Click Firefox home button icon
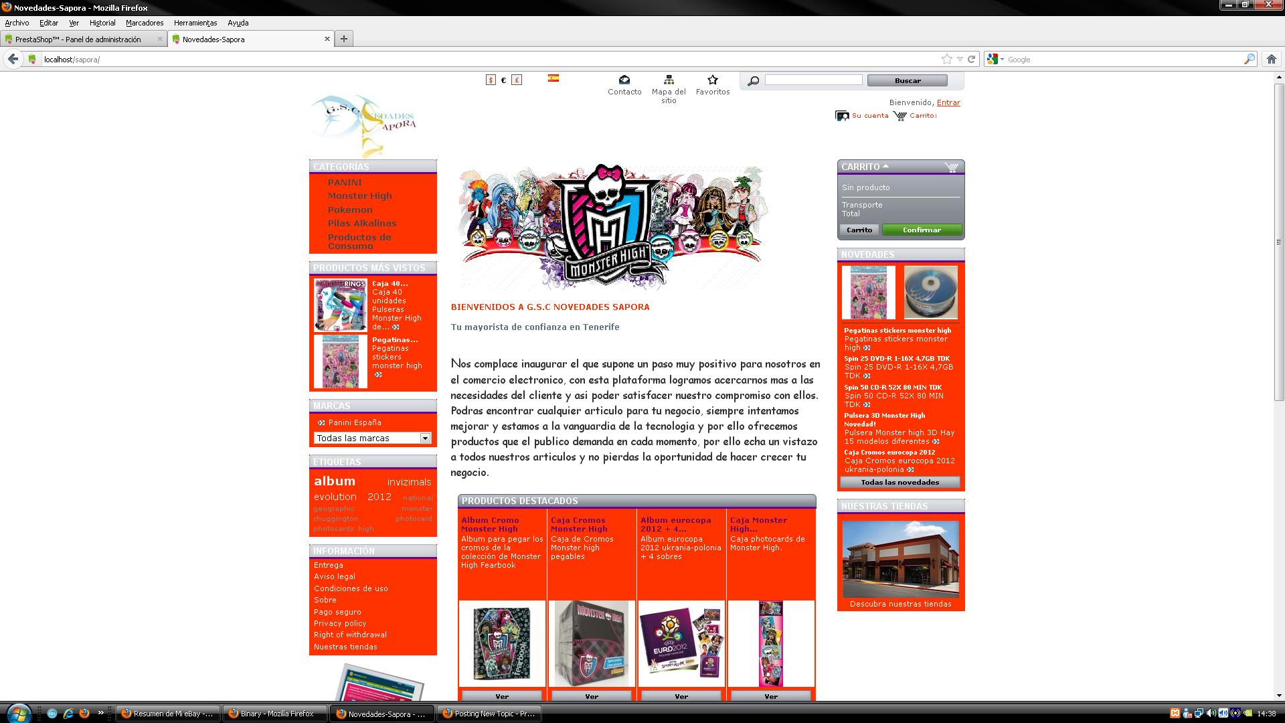Image resolution: width=1285 pixels, height=723 pixels. [x=1271, y=59]
